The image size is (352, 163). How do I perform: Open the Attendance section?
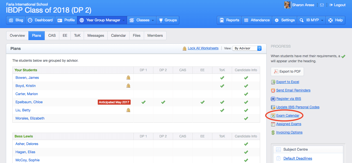coord(257,20)
